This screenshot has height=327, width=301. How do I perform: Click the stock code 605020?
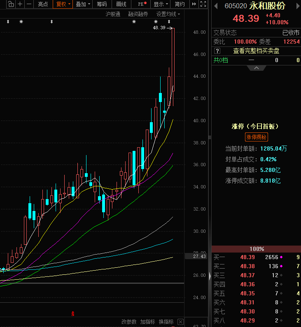(236, 6)
